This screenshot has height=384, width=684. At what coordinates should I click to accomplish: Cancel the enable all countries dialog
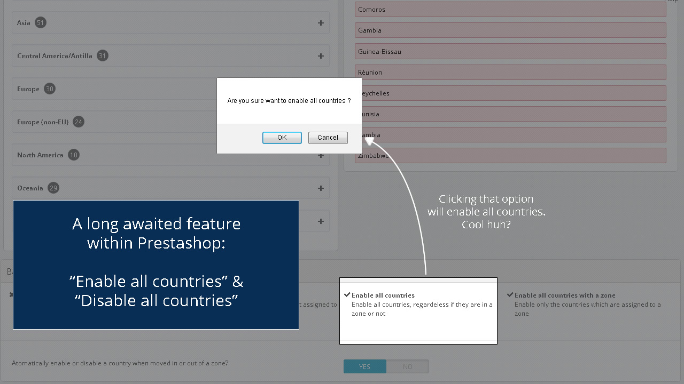(x=328, y=138)
